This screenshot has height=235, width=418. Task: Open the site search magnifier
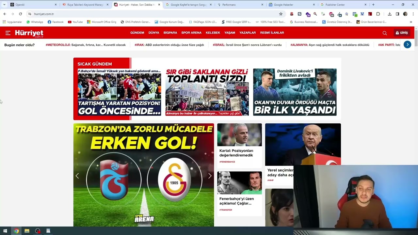click(x=385, y=33)
